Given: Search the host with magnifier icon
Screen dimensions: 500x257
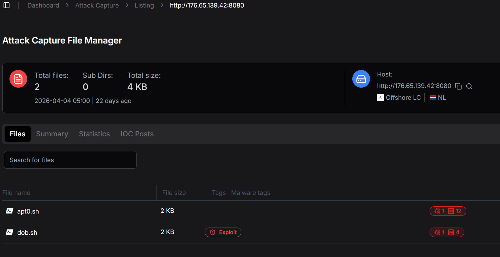Looking at the screenshot, I should (469, 86).
